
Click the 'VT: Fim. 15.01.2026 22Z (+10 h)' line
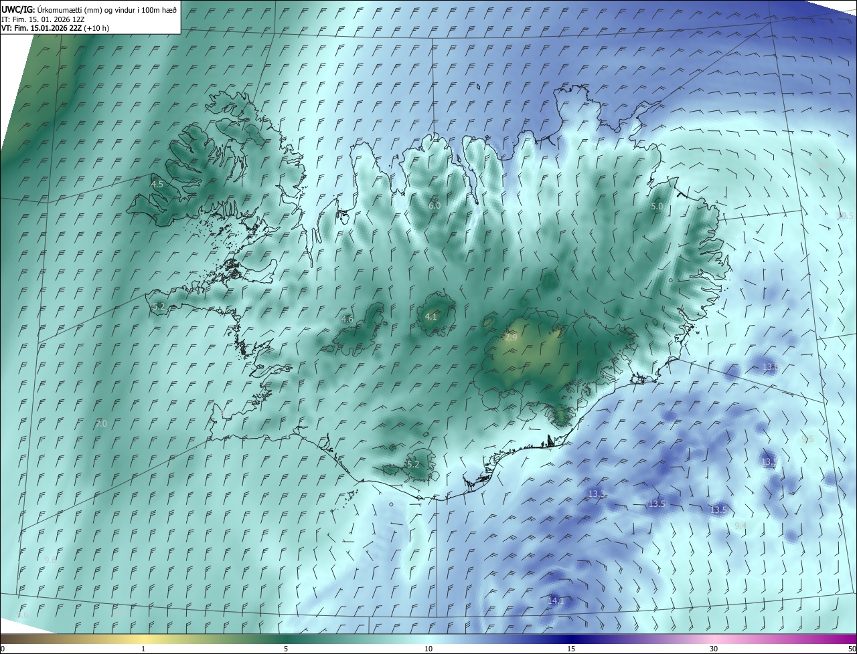[56, 28]
